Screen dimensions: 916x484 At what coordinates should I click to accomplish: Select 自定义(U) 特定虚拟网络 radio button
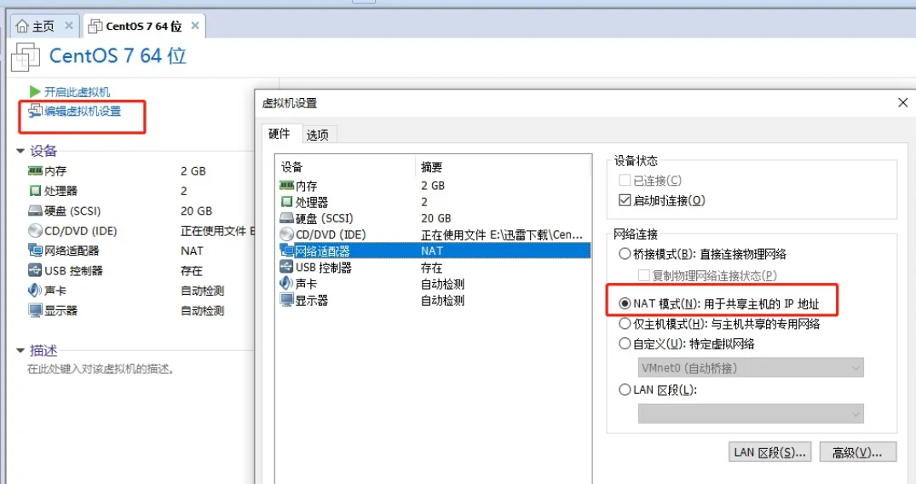click(x=625, y=343)
